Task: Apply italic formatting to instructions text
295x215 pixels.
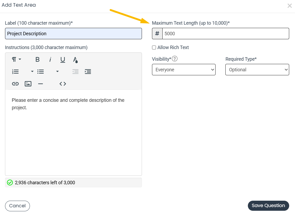Action: coord(50,59)
